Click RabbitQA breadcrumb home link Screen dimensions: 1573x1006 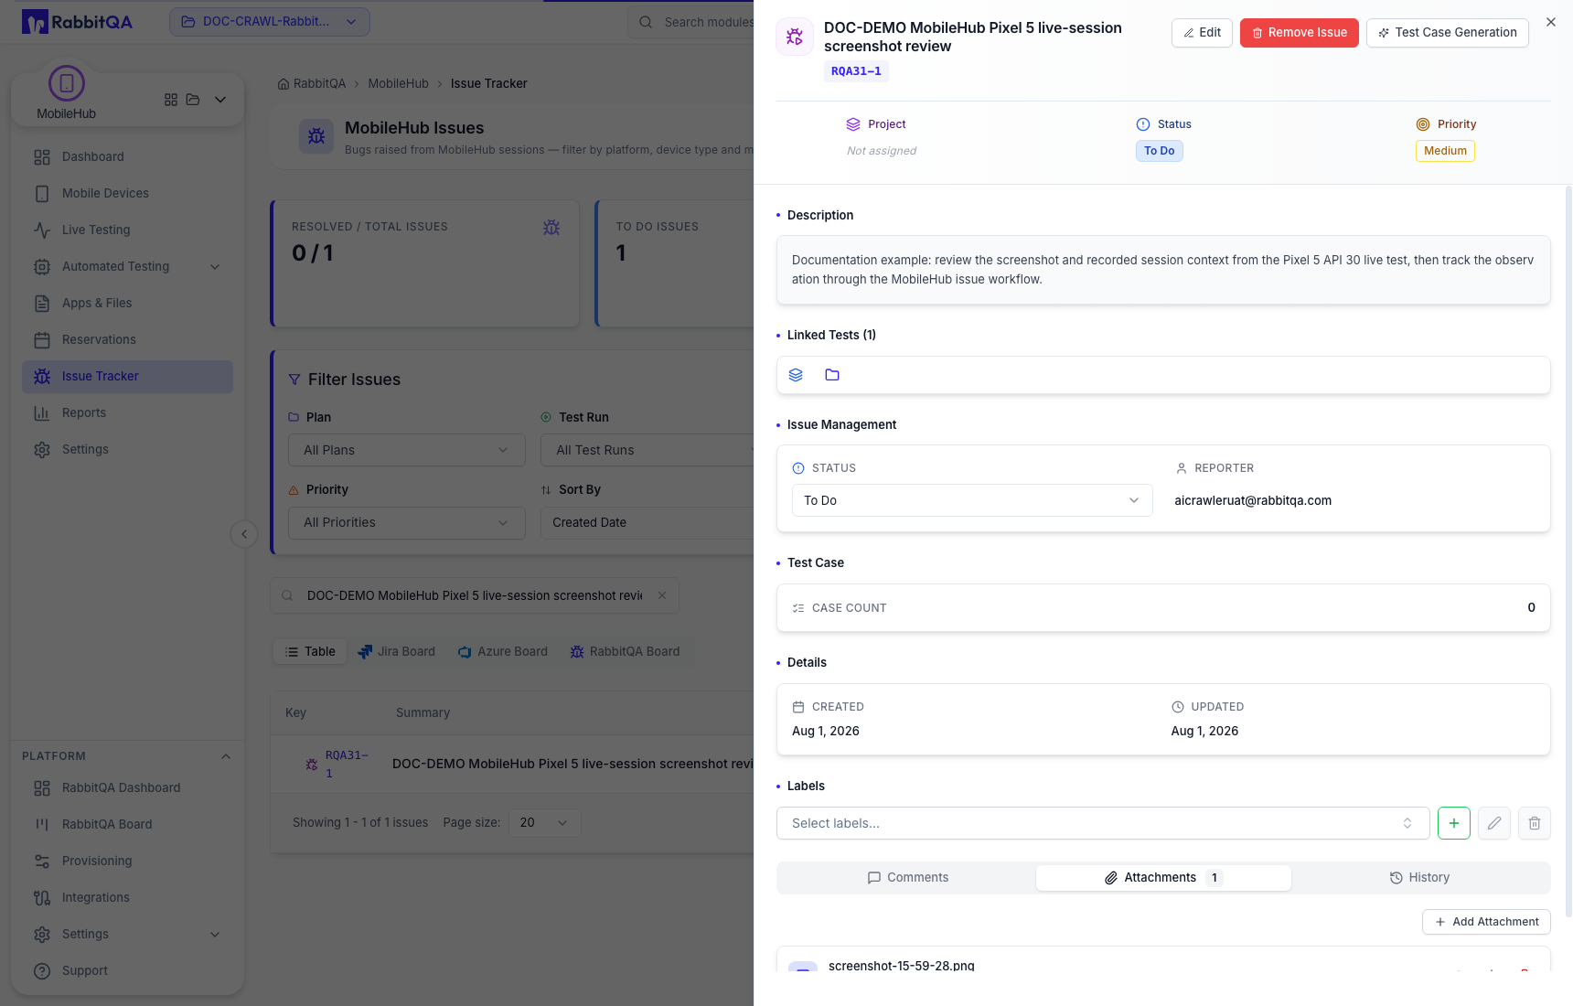click(312, 84)
